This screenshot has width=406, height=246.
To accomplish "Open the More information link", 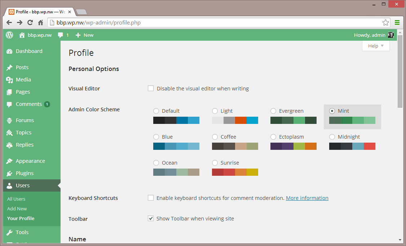I will click(307, 198).
